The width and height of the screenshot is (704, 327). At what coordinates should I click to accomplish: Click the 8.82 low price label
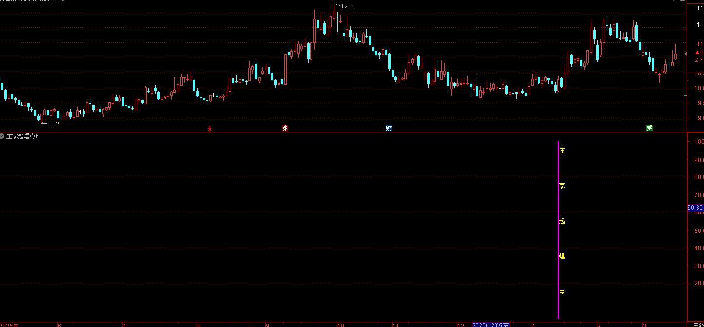tap(53, 124)
